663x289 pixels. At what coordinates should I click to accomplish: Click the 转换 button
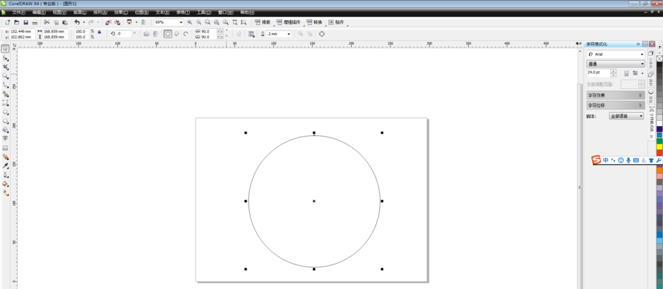[x=314, y=23]
